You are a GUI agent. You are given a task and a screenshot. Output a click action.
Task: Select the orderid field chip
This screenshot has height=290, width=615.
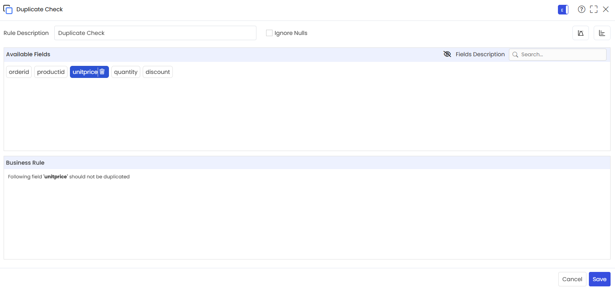click(19, 72)
